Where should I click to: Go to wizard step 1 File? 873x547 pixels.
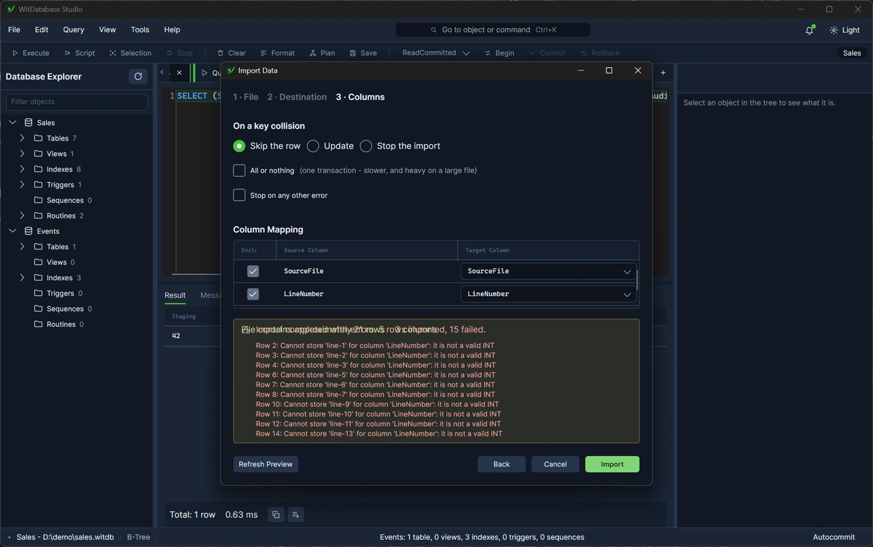point(246,97)
